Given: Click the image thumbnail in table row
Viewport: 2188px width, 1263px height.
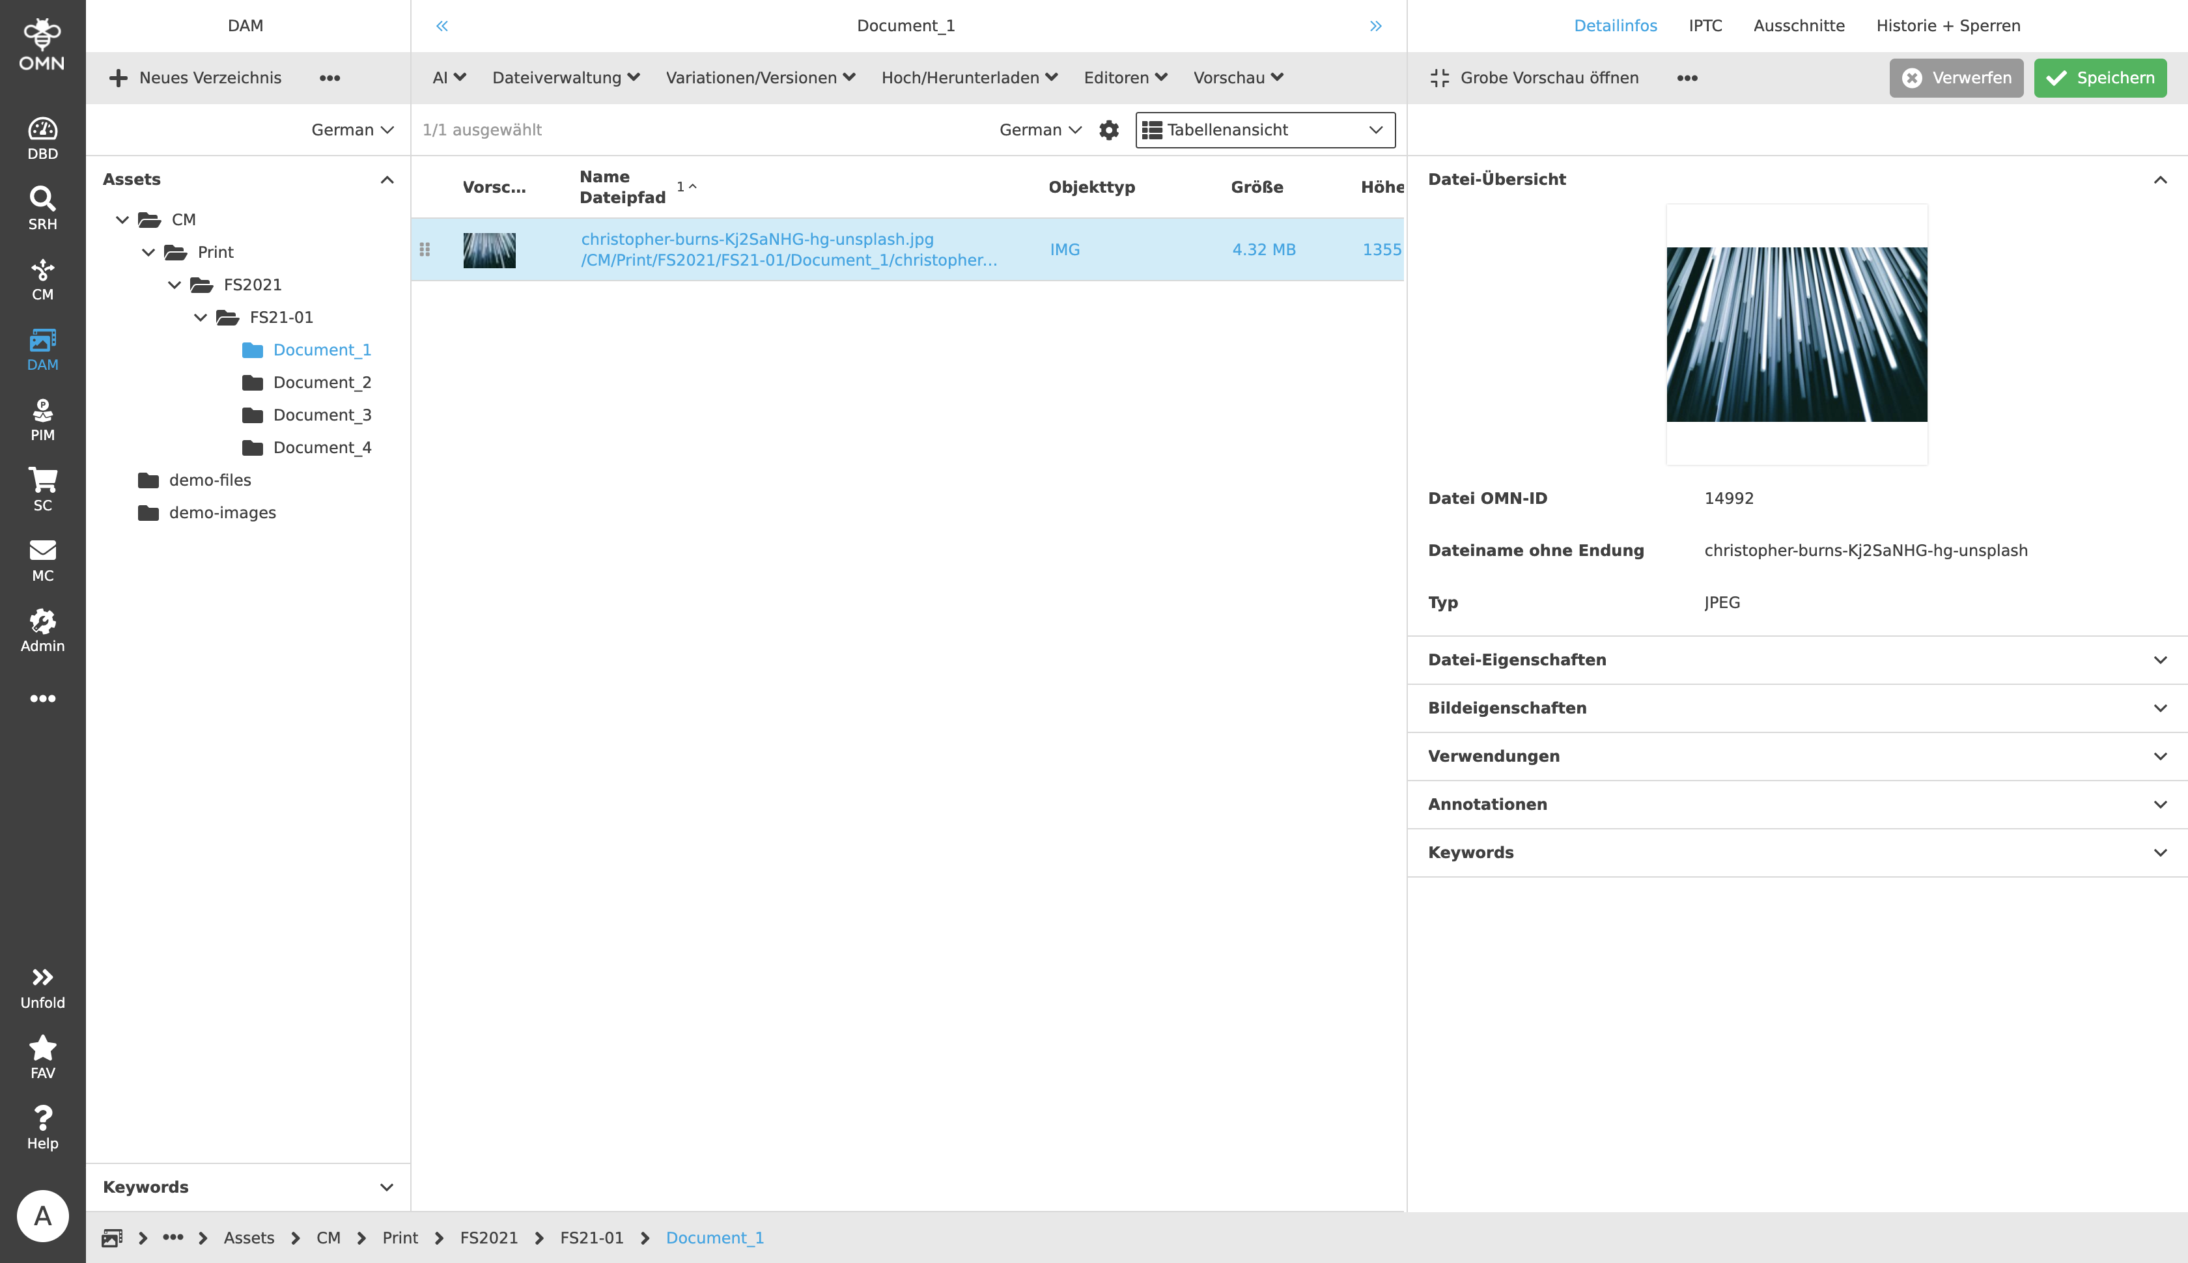Looking at the screenshot, I should coord(489,250).
